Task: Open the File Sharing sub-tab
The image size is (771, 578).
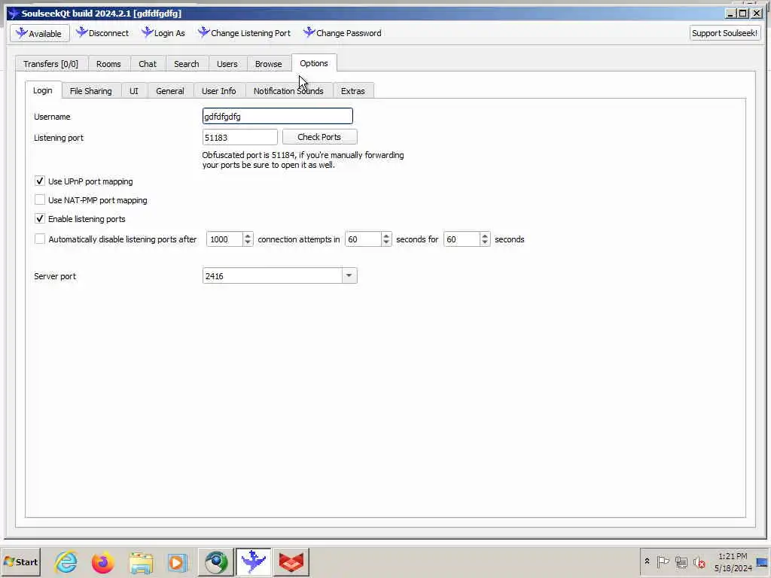Action: click(91, 91)
